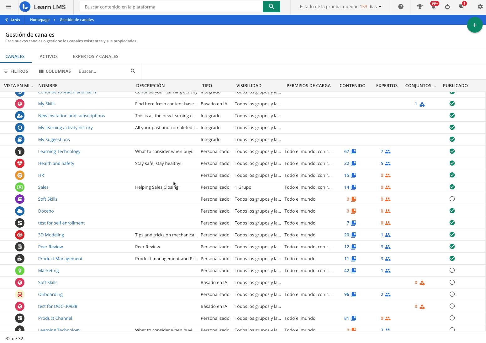486x343 pixels.
Task: Open content count 42 for Marketing
Action: tap(350, 271)
